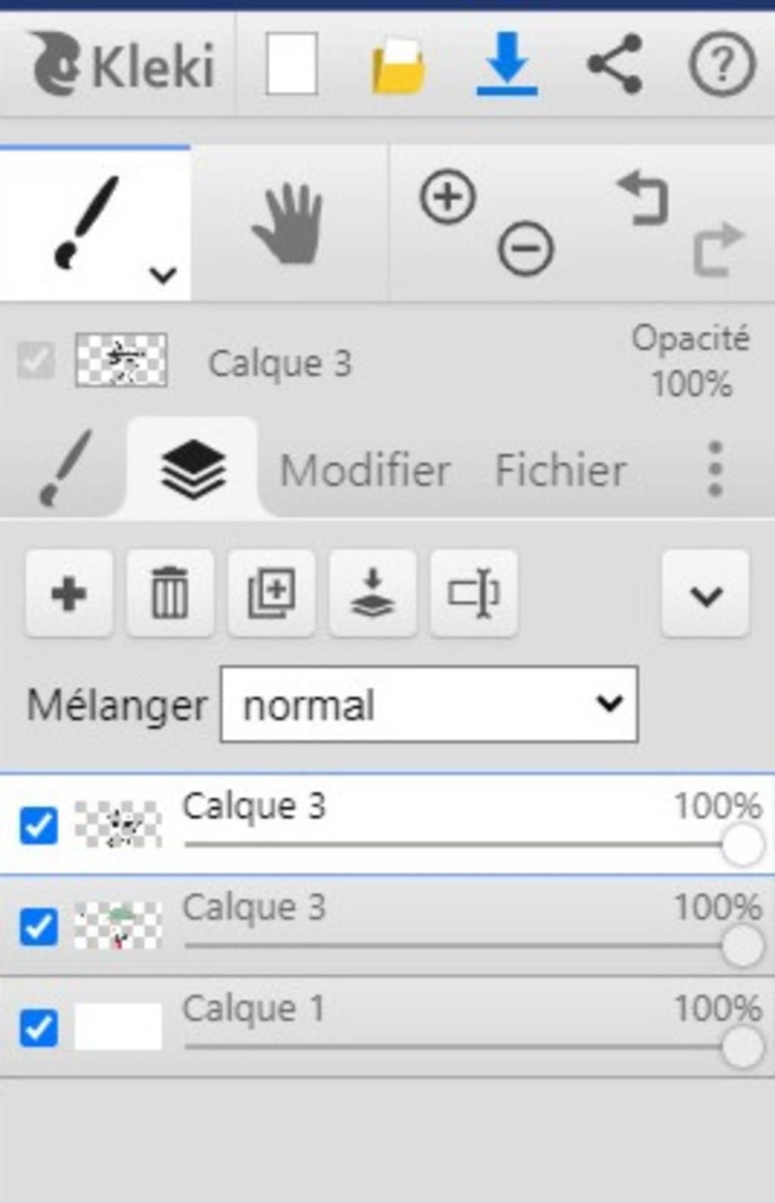Open an image with the folder icon
775x1203 pixels.
(398, 67)
